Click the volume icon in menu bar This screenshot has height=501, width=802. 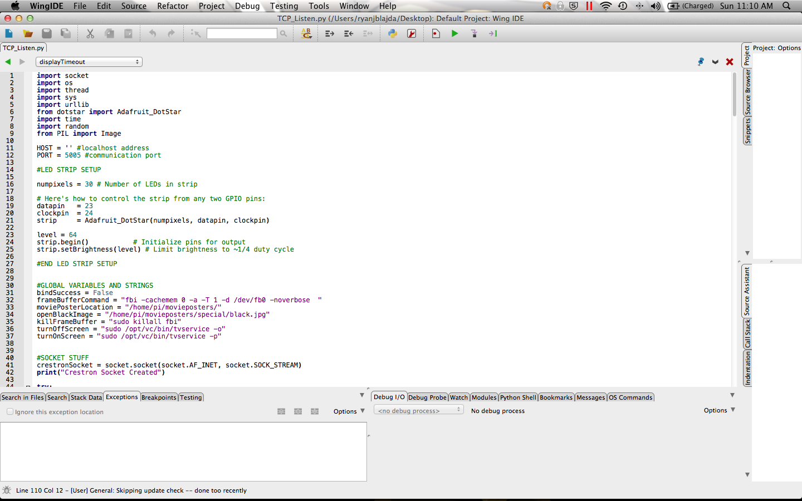point(656,6)
